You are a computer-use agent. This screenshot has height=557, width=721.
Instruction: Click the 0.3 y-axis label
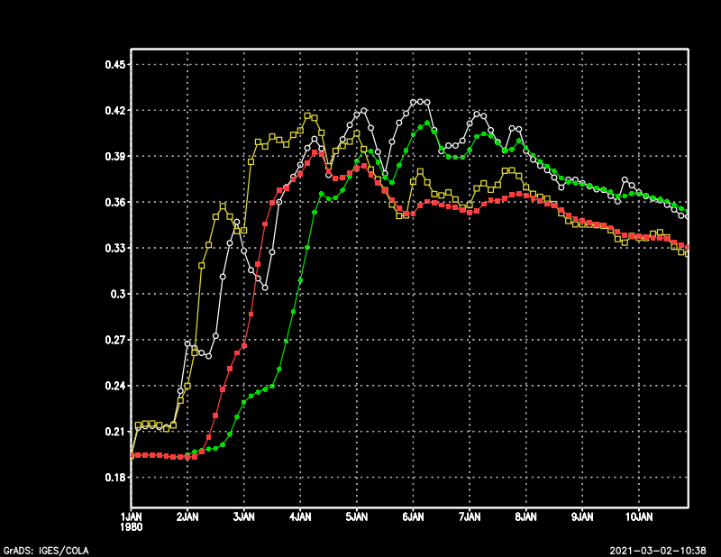[x=120, y=294]
